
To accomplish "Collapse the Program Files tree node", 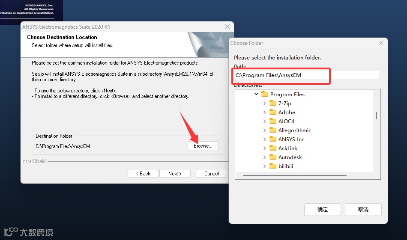I will (256, 94).
